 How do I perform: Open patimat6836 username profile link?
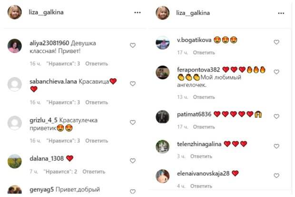pyautogui.click(x=194, y=114)
